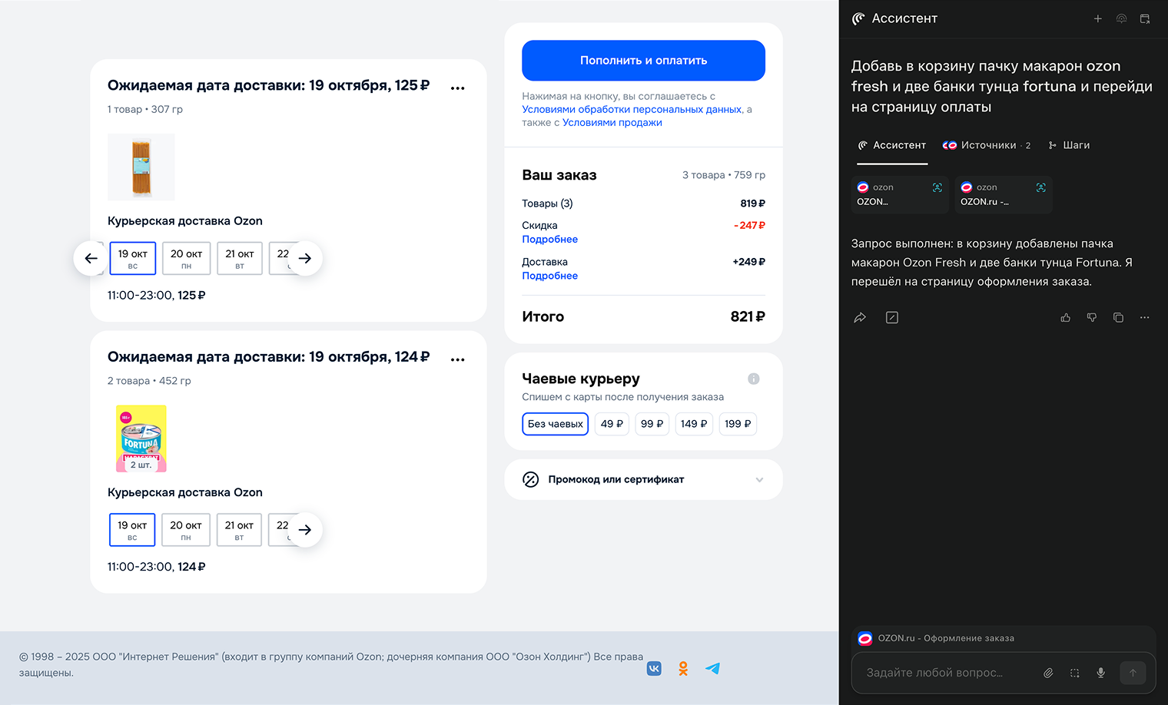Open the Telegram icon in the footer
Screen dimensions: 1168x705
tap(713, 668)
